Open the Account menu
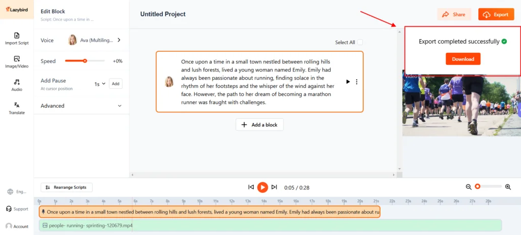This screenshot has height=235, width=521. (17, 226)
